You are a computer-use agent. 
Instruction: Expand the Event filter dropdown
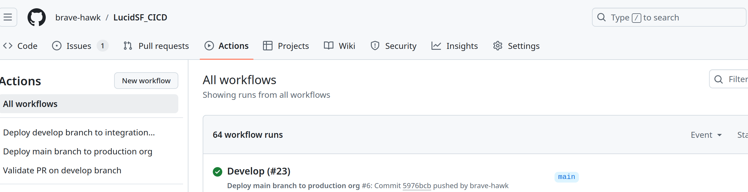coord(706,135)
